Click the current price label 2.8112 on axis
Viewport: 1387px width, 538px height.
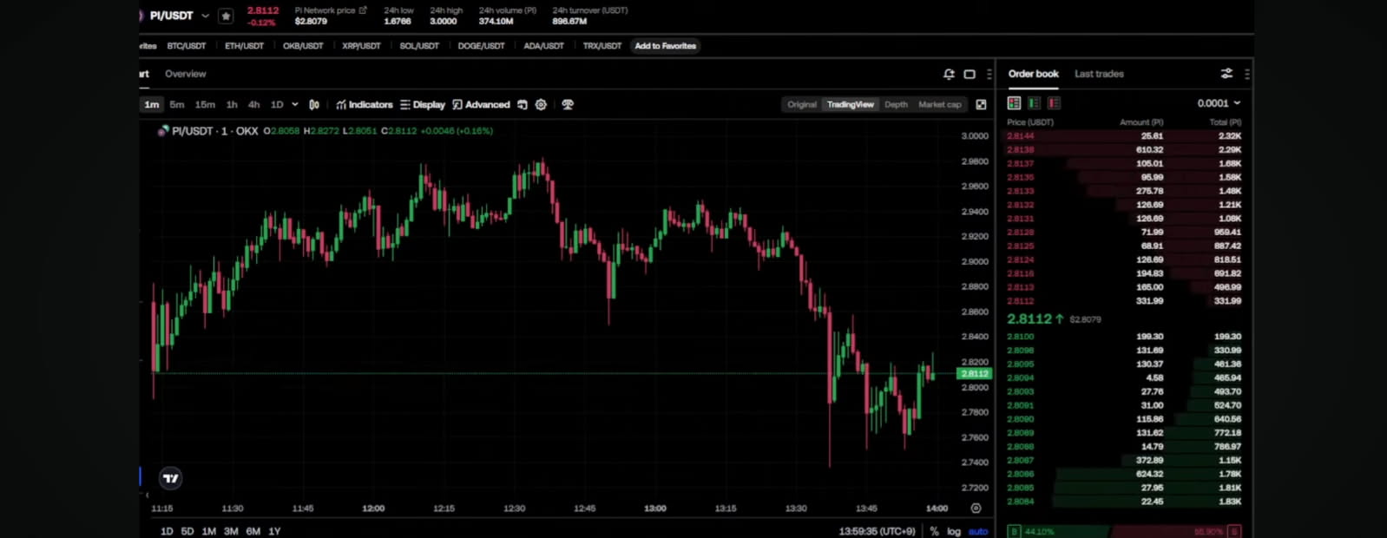point(974,373)
